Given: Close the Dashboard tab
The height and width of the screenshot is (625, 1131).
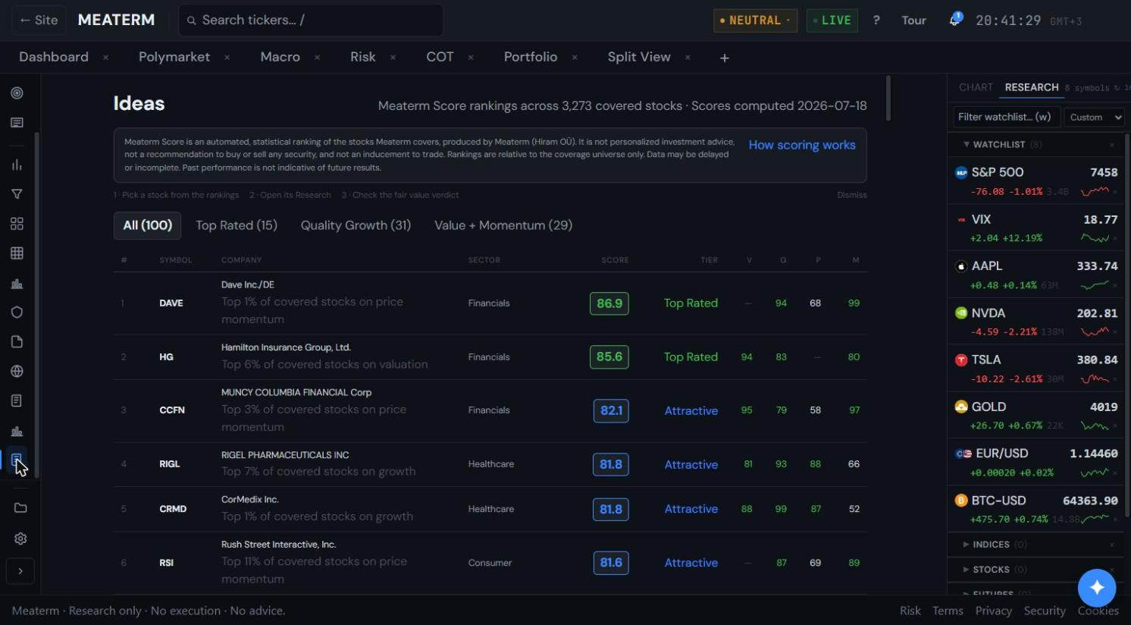Looking at the screenshot, I should pyautogui.click(x=105, y=58).
